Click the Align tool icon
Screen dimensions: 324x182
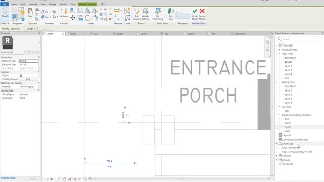tap(73, 10)
